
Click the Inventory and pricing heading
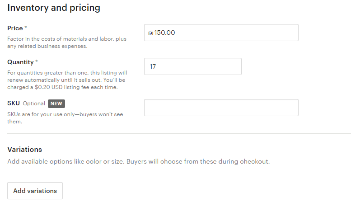[x=54, y=8]
